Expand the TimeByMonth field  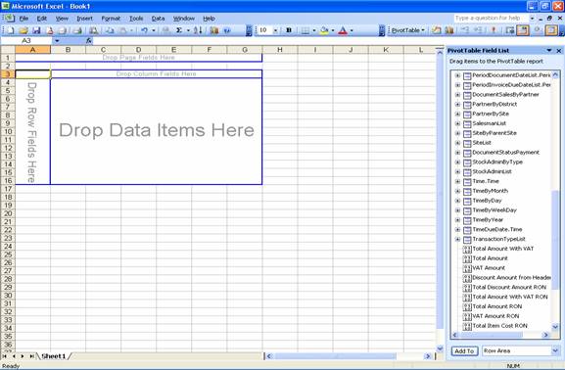click(457, 191)
